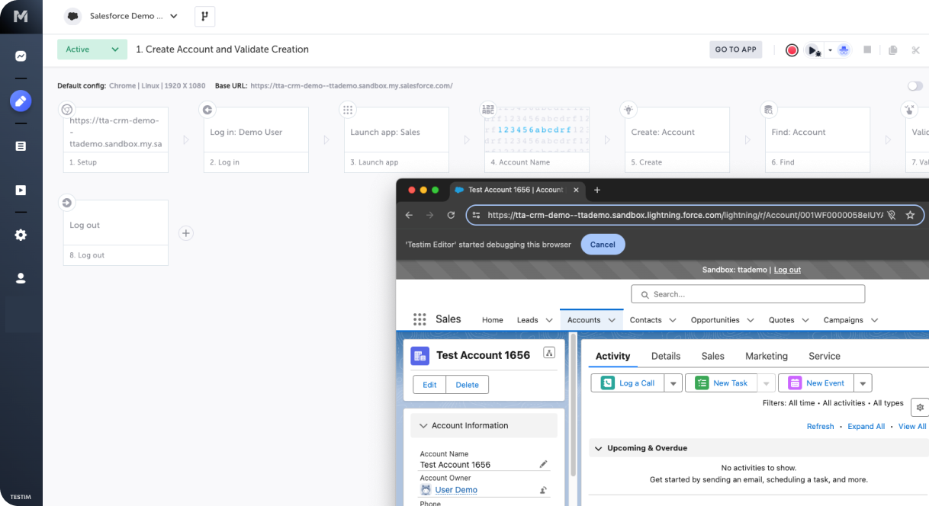Run test in incognito mode
This screenshot has width=929, height=506.
tap(844, 50)
